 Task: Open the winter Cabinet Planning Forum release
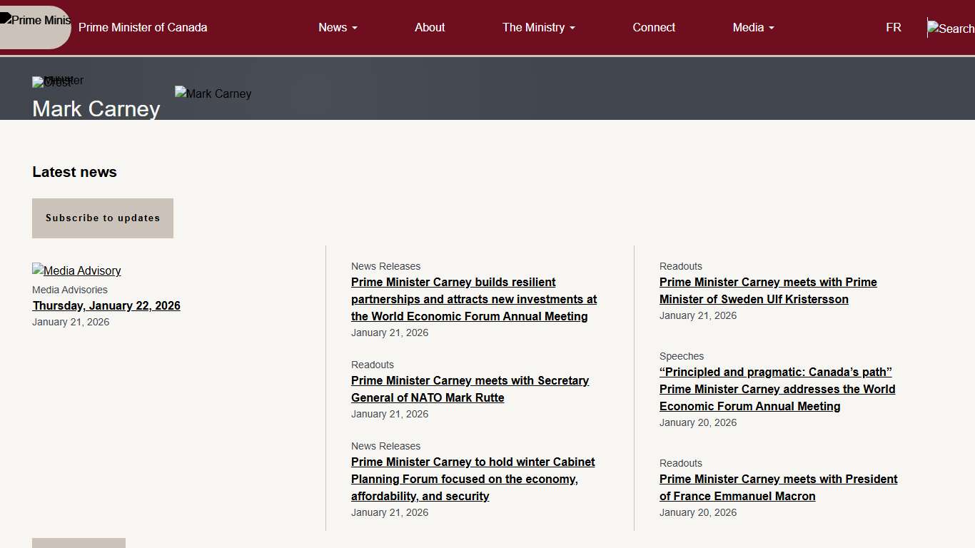(x=473, y=479)
